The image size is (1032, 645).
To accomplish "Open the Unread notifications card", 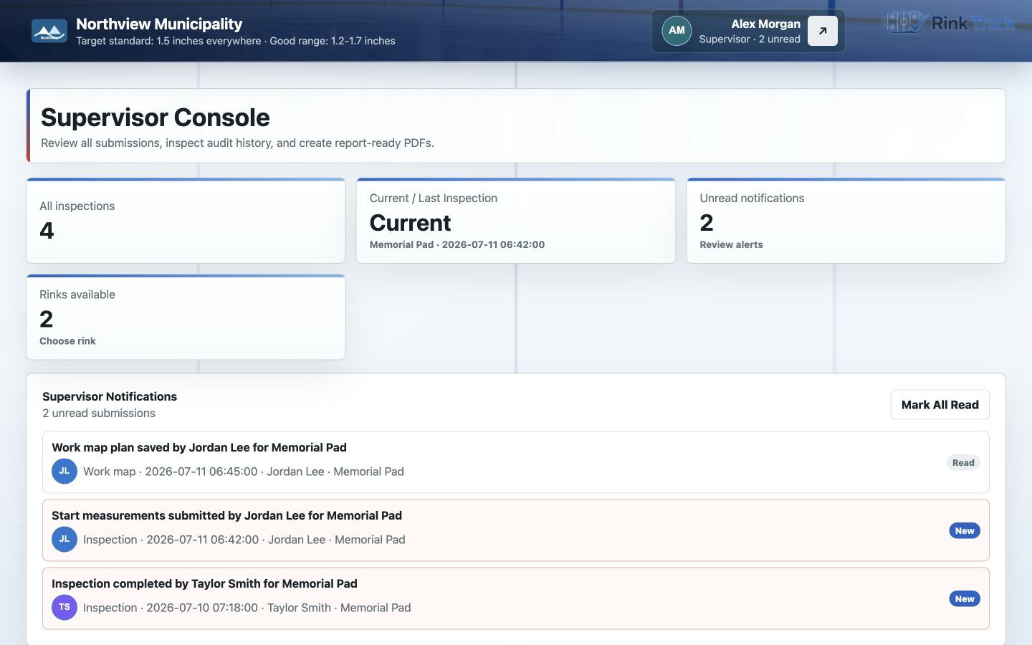I will [846, 221].
